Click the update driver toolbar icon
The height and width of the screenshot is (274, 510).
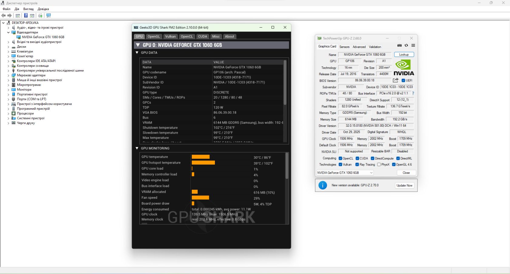coord(40,15)
